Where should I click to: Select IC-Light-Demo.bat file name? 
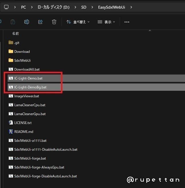tap(28, 78)
